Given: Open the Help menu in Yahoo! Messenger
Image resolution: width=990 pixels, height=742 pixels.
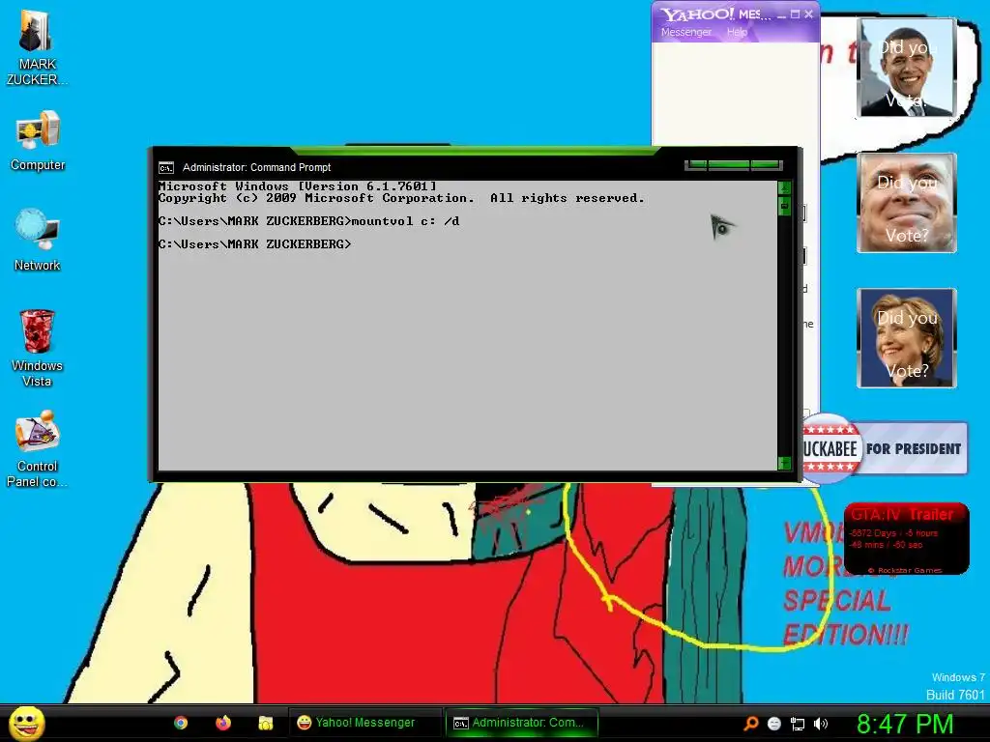Looking at the screenshot, I should (737, 32).
